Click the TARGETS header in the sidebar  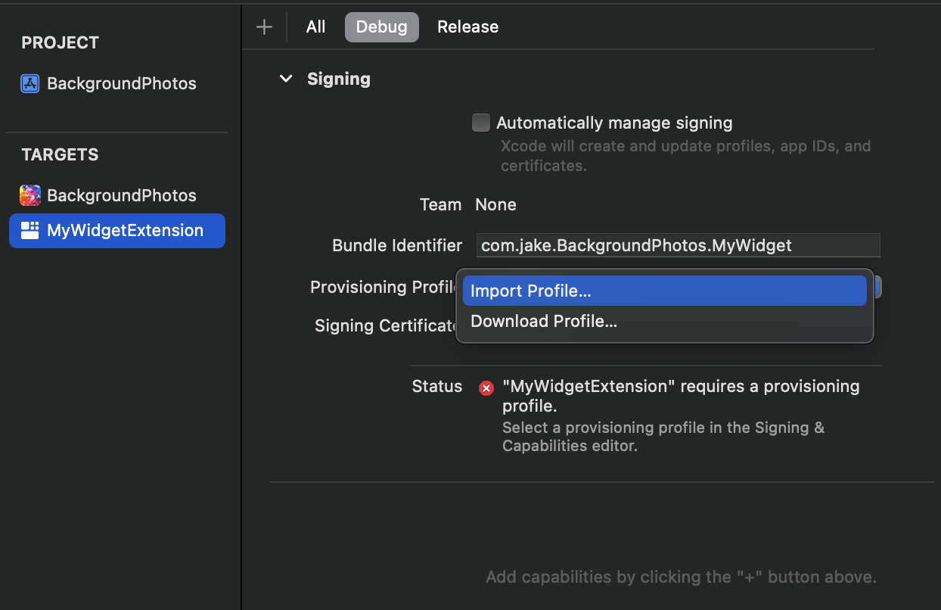pyautogui.click(x=60, y=155)
